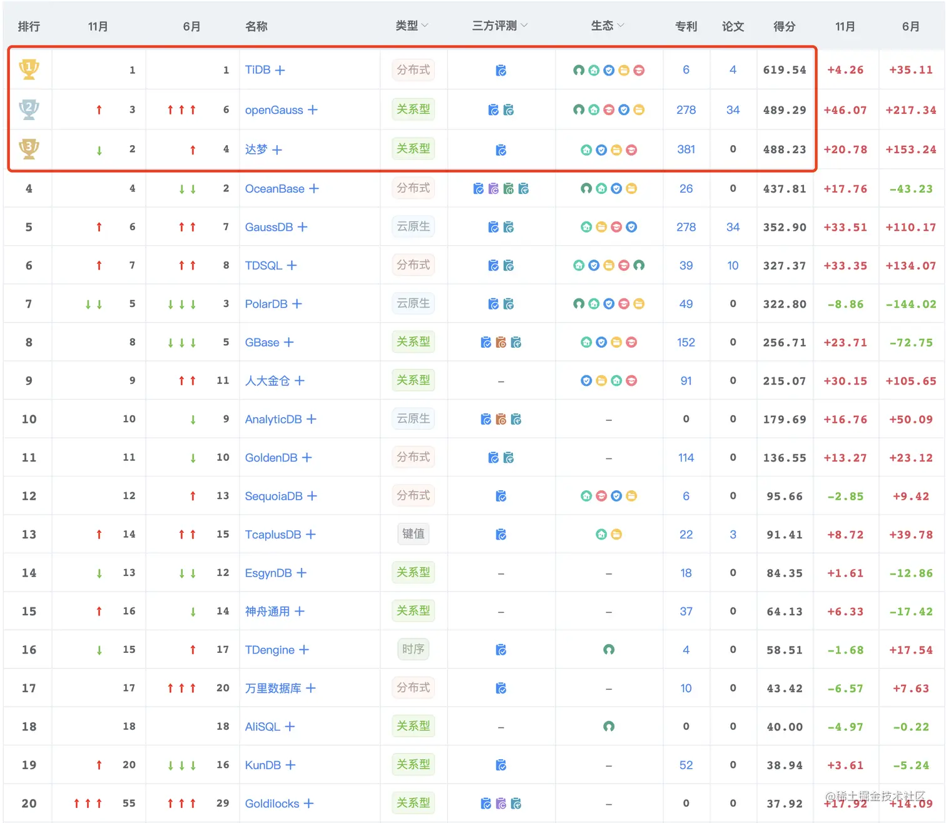Select the -144.02 June change value
The height and width of the screenshot is (823, 946).
(x=911, y=305)
